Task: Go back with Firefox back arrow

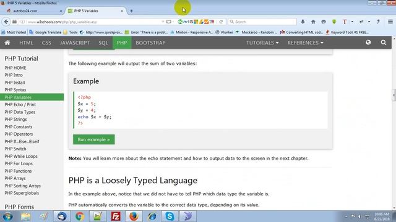Action: click(x=6, y=22)
